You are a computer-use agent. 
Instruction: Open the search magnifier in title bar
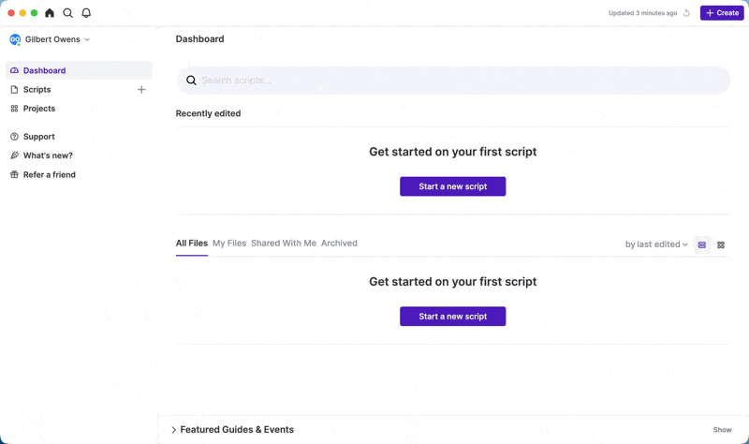point(67,13)
